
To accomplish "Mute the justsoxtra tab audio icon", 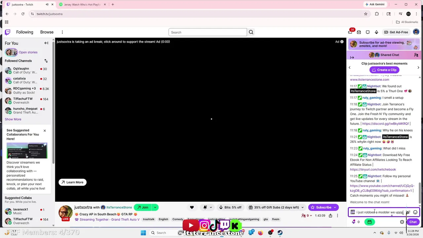I will [x=47, y=5].
